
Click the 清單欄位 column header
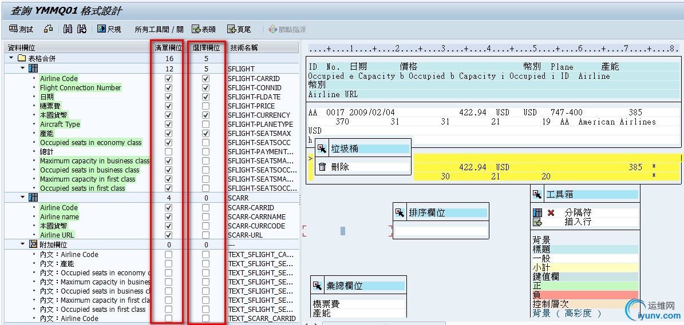tap(168, 48)
